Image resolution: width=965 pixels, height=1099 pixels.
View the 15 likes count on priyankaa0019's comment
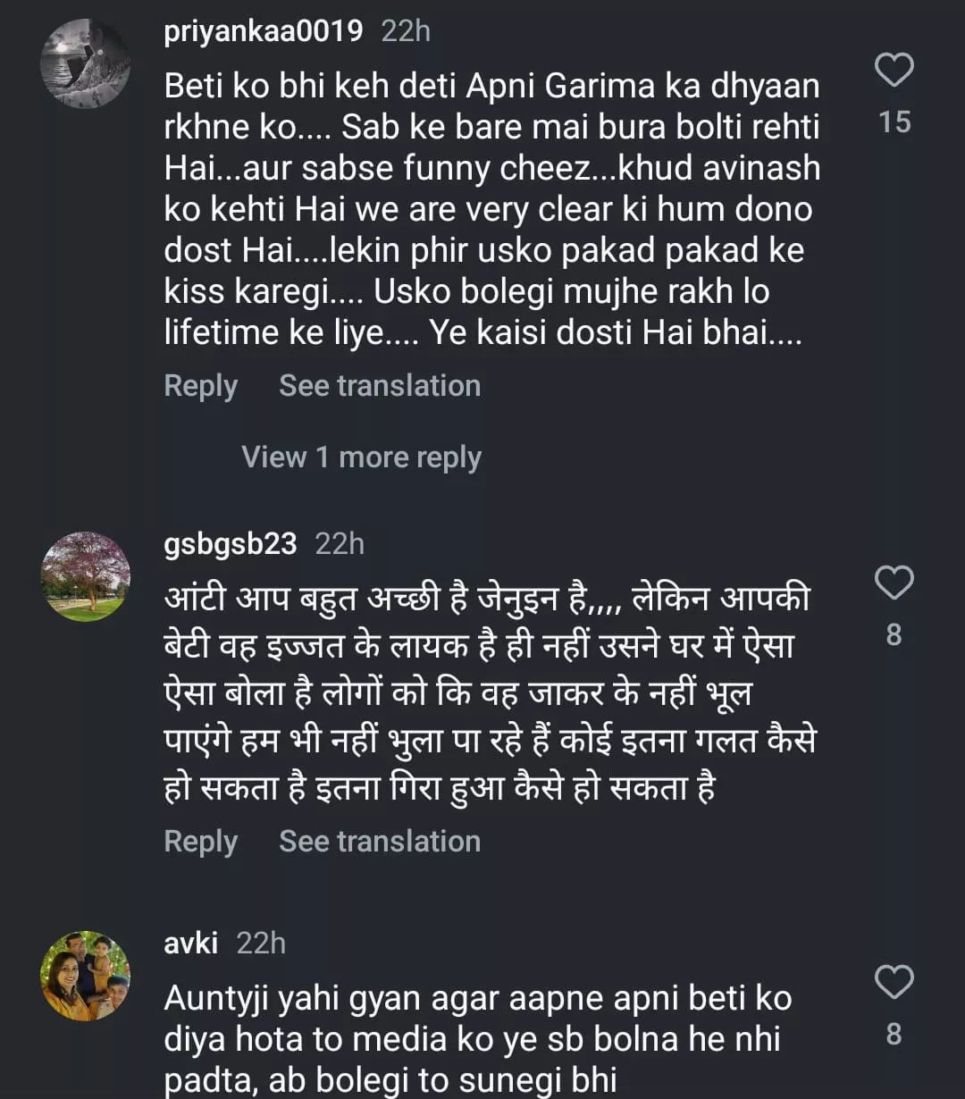[x=894, y=122]
